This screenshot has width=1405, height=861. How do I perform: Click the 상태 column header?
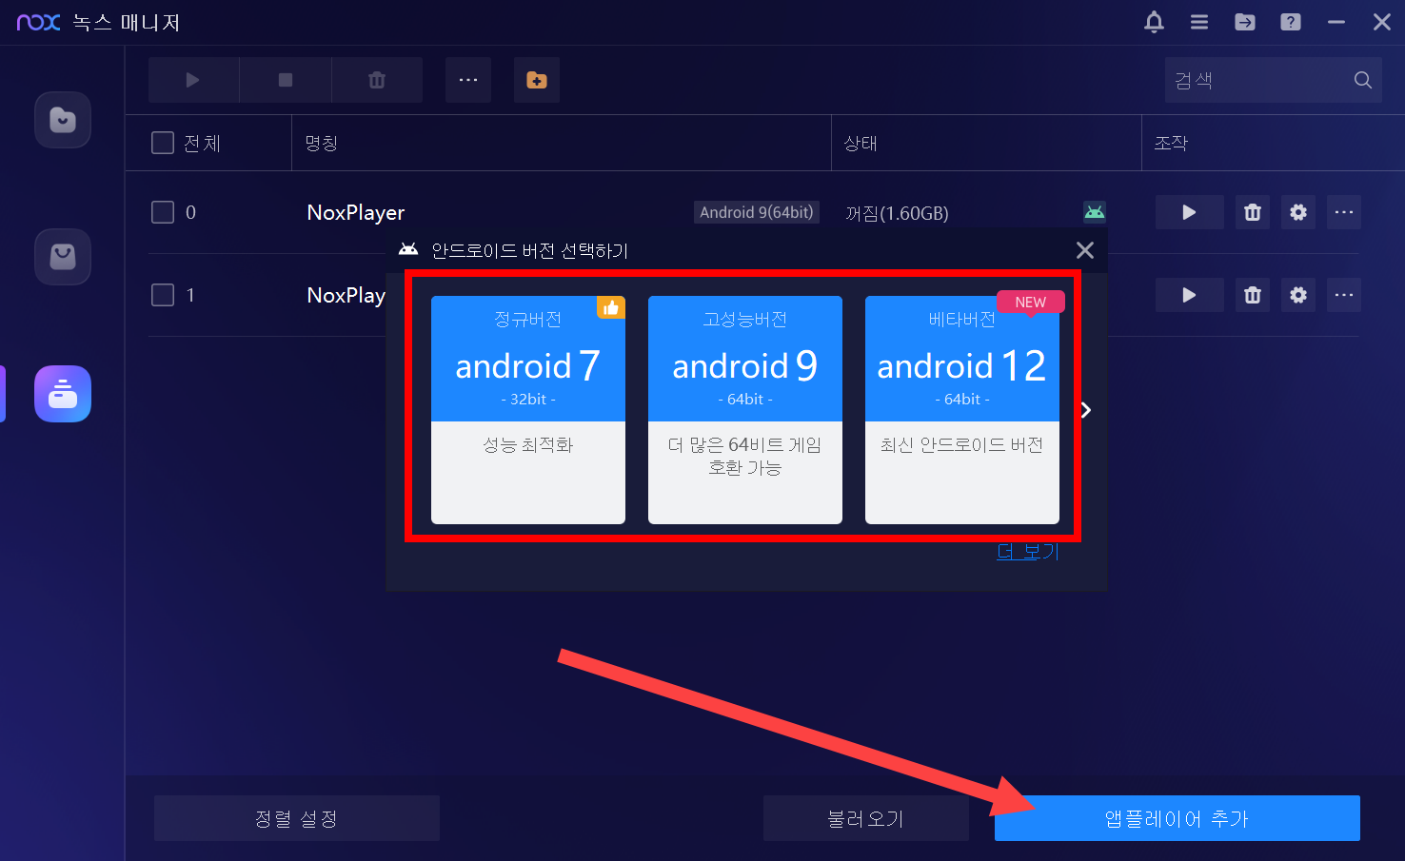[861, 143]
